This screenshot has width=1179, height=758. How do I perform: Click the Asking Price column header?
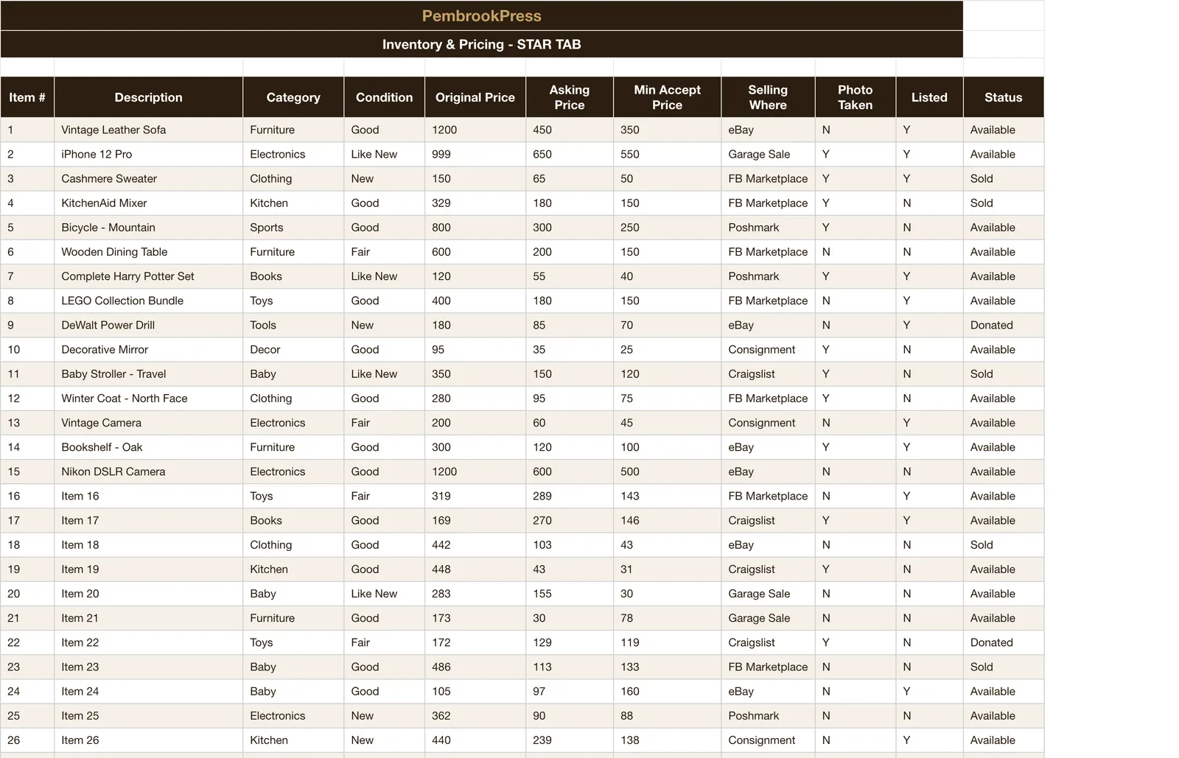pos(570,97)
